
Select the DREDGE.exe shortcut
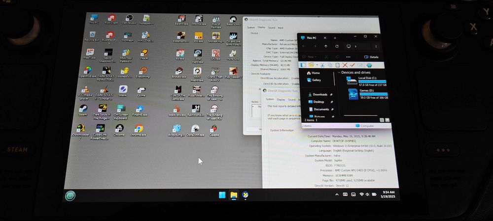(199, 20)
